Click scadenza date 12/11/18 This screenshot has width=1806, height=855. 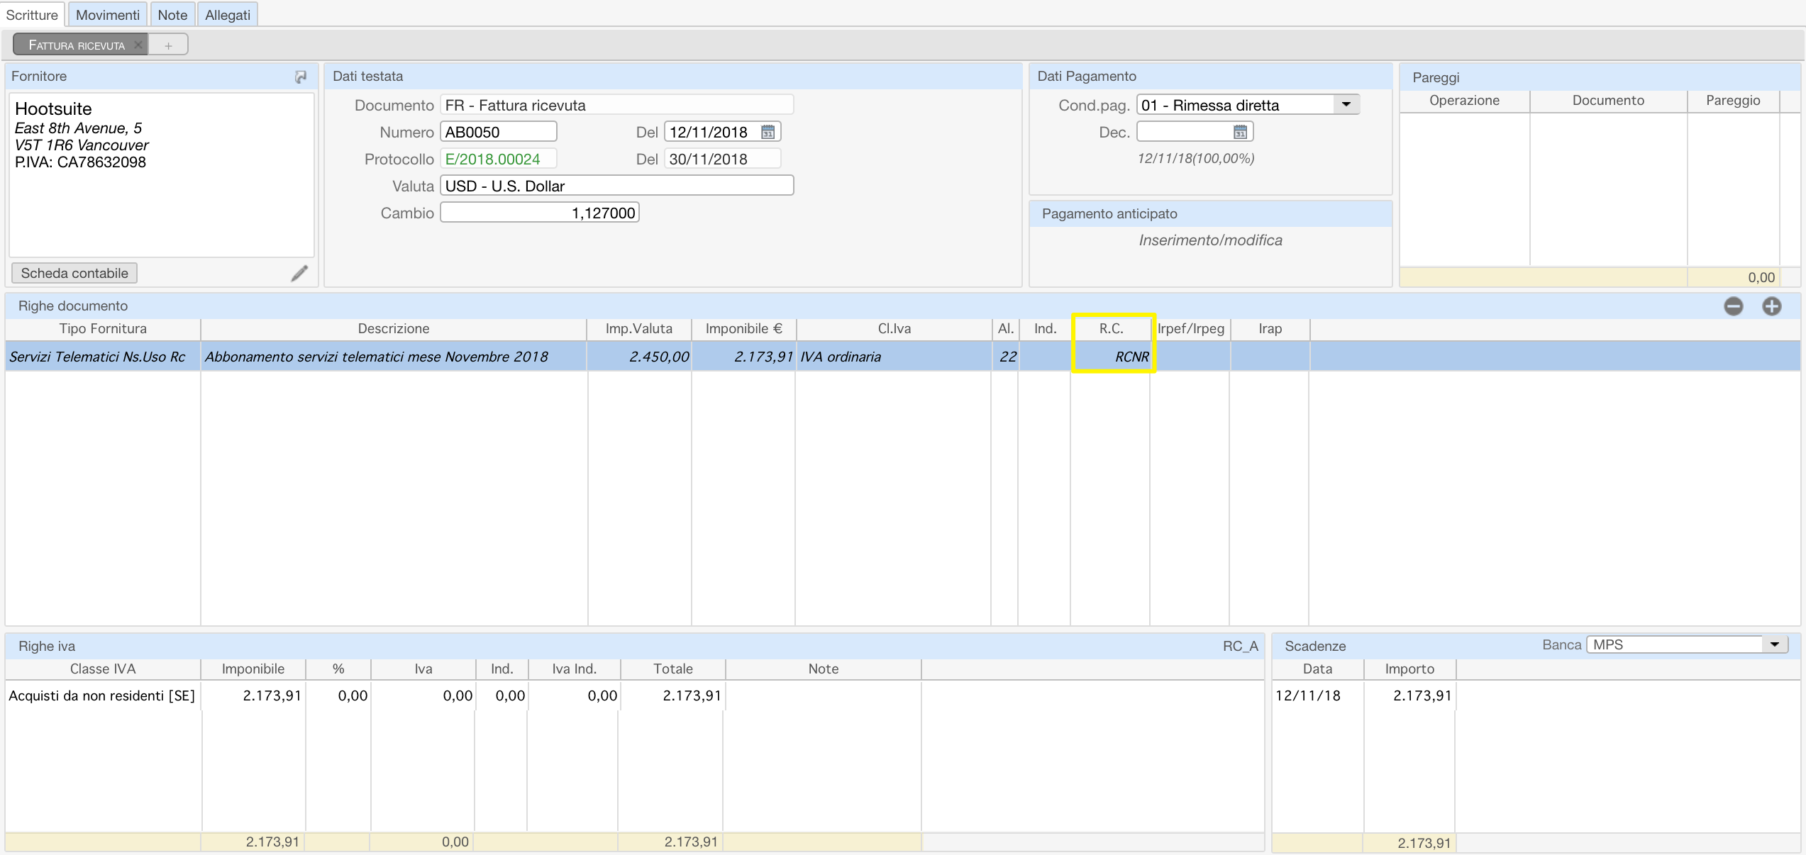(x=1308, y=695)
